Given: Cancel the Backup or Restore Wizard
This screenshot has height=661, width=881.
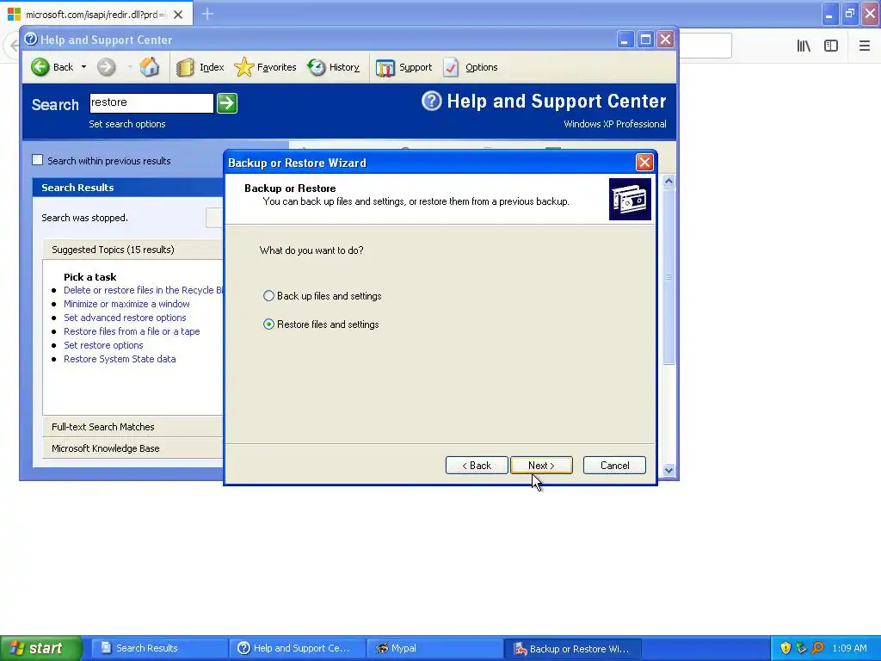Looking at the screenshot, I should [x=614, y=466].
